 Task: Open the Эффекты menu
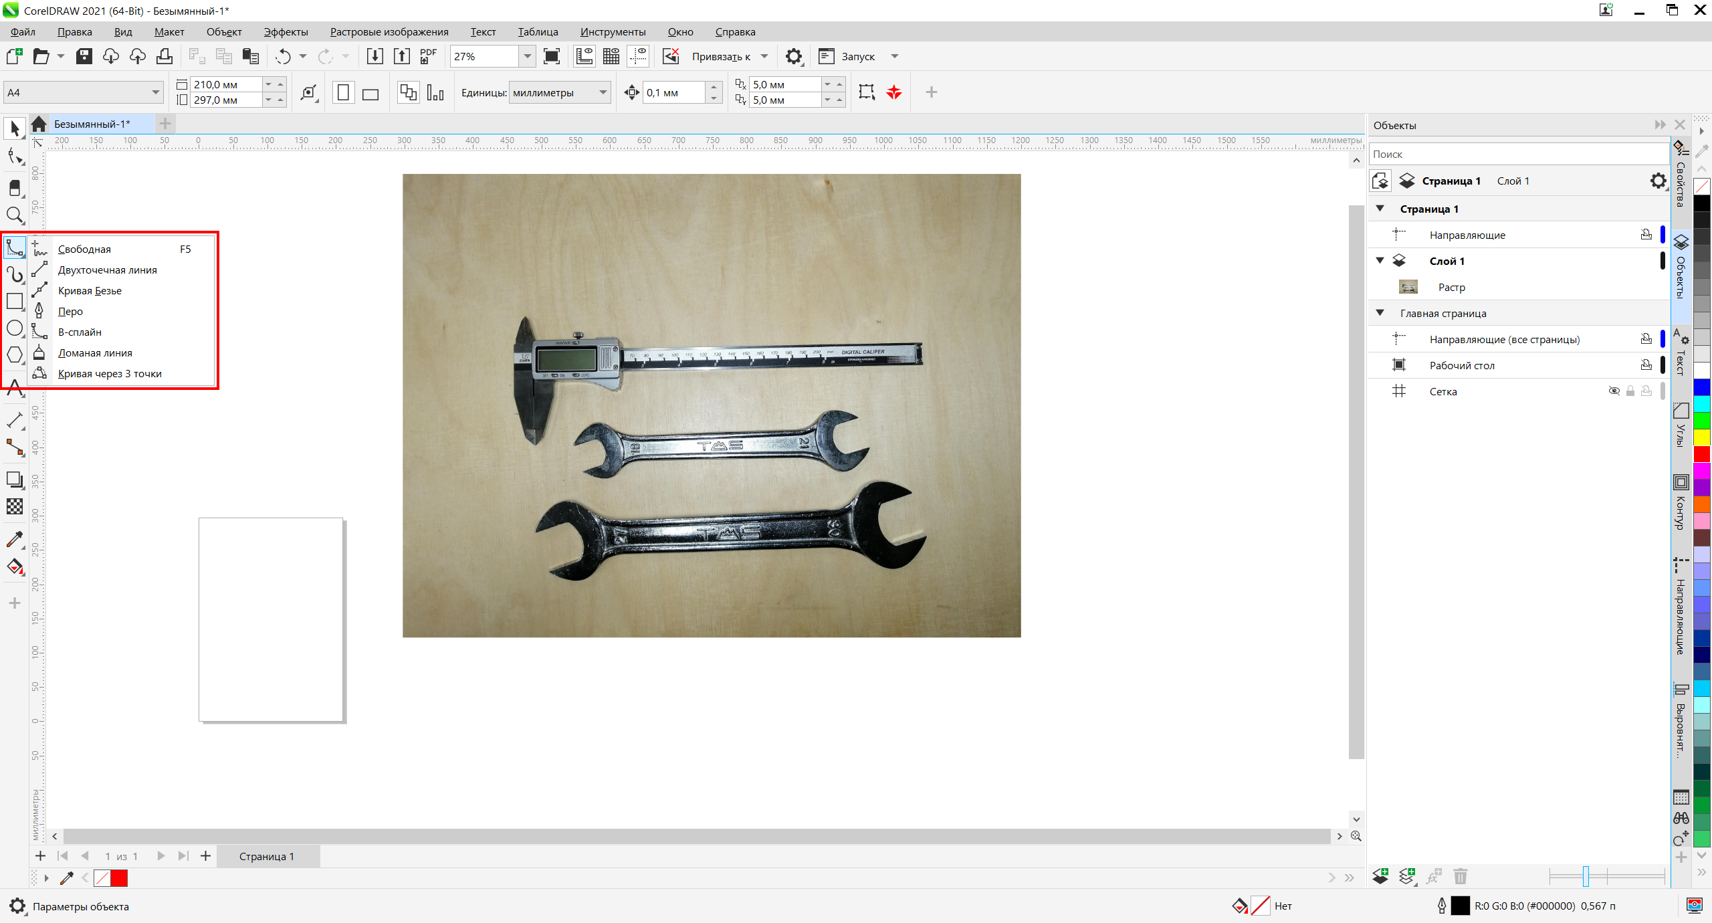pos(286,31)
